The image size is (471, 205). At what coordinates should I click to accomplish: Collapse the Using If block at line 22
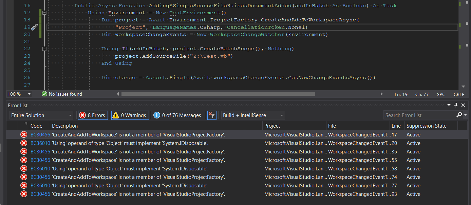(44, 49)
